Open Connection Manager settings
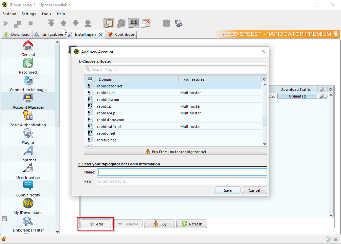The image size is (341, 244). 28,83
